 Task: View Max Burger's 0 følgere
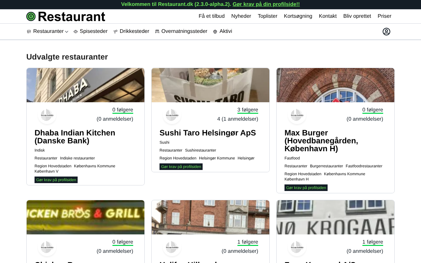(373, 110)
